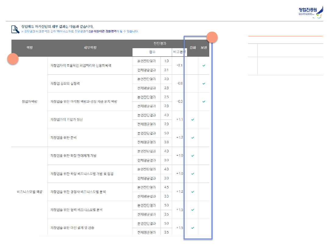This screenshot has width=329, height=247.
Task: Click the +1.5 value in 협력 비즈니스모델 분석 row
Action: (180, 210)
